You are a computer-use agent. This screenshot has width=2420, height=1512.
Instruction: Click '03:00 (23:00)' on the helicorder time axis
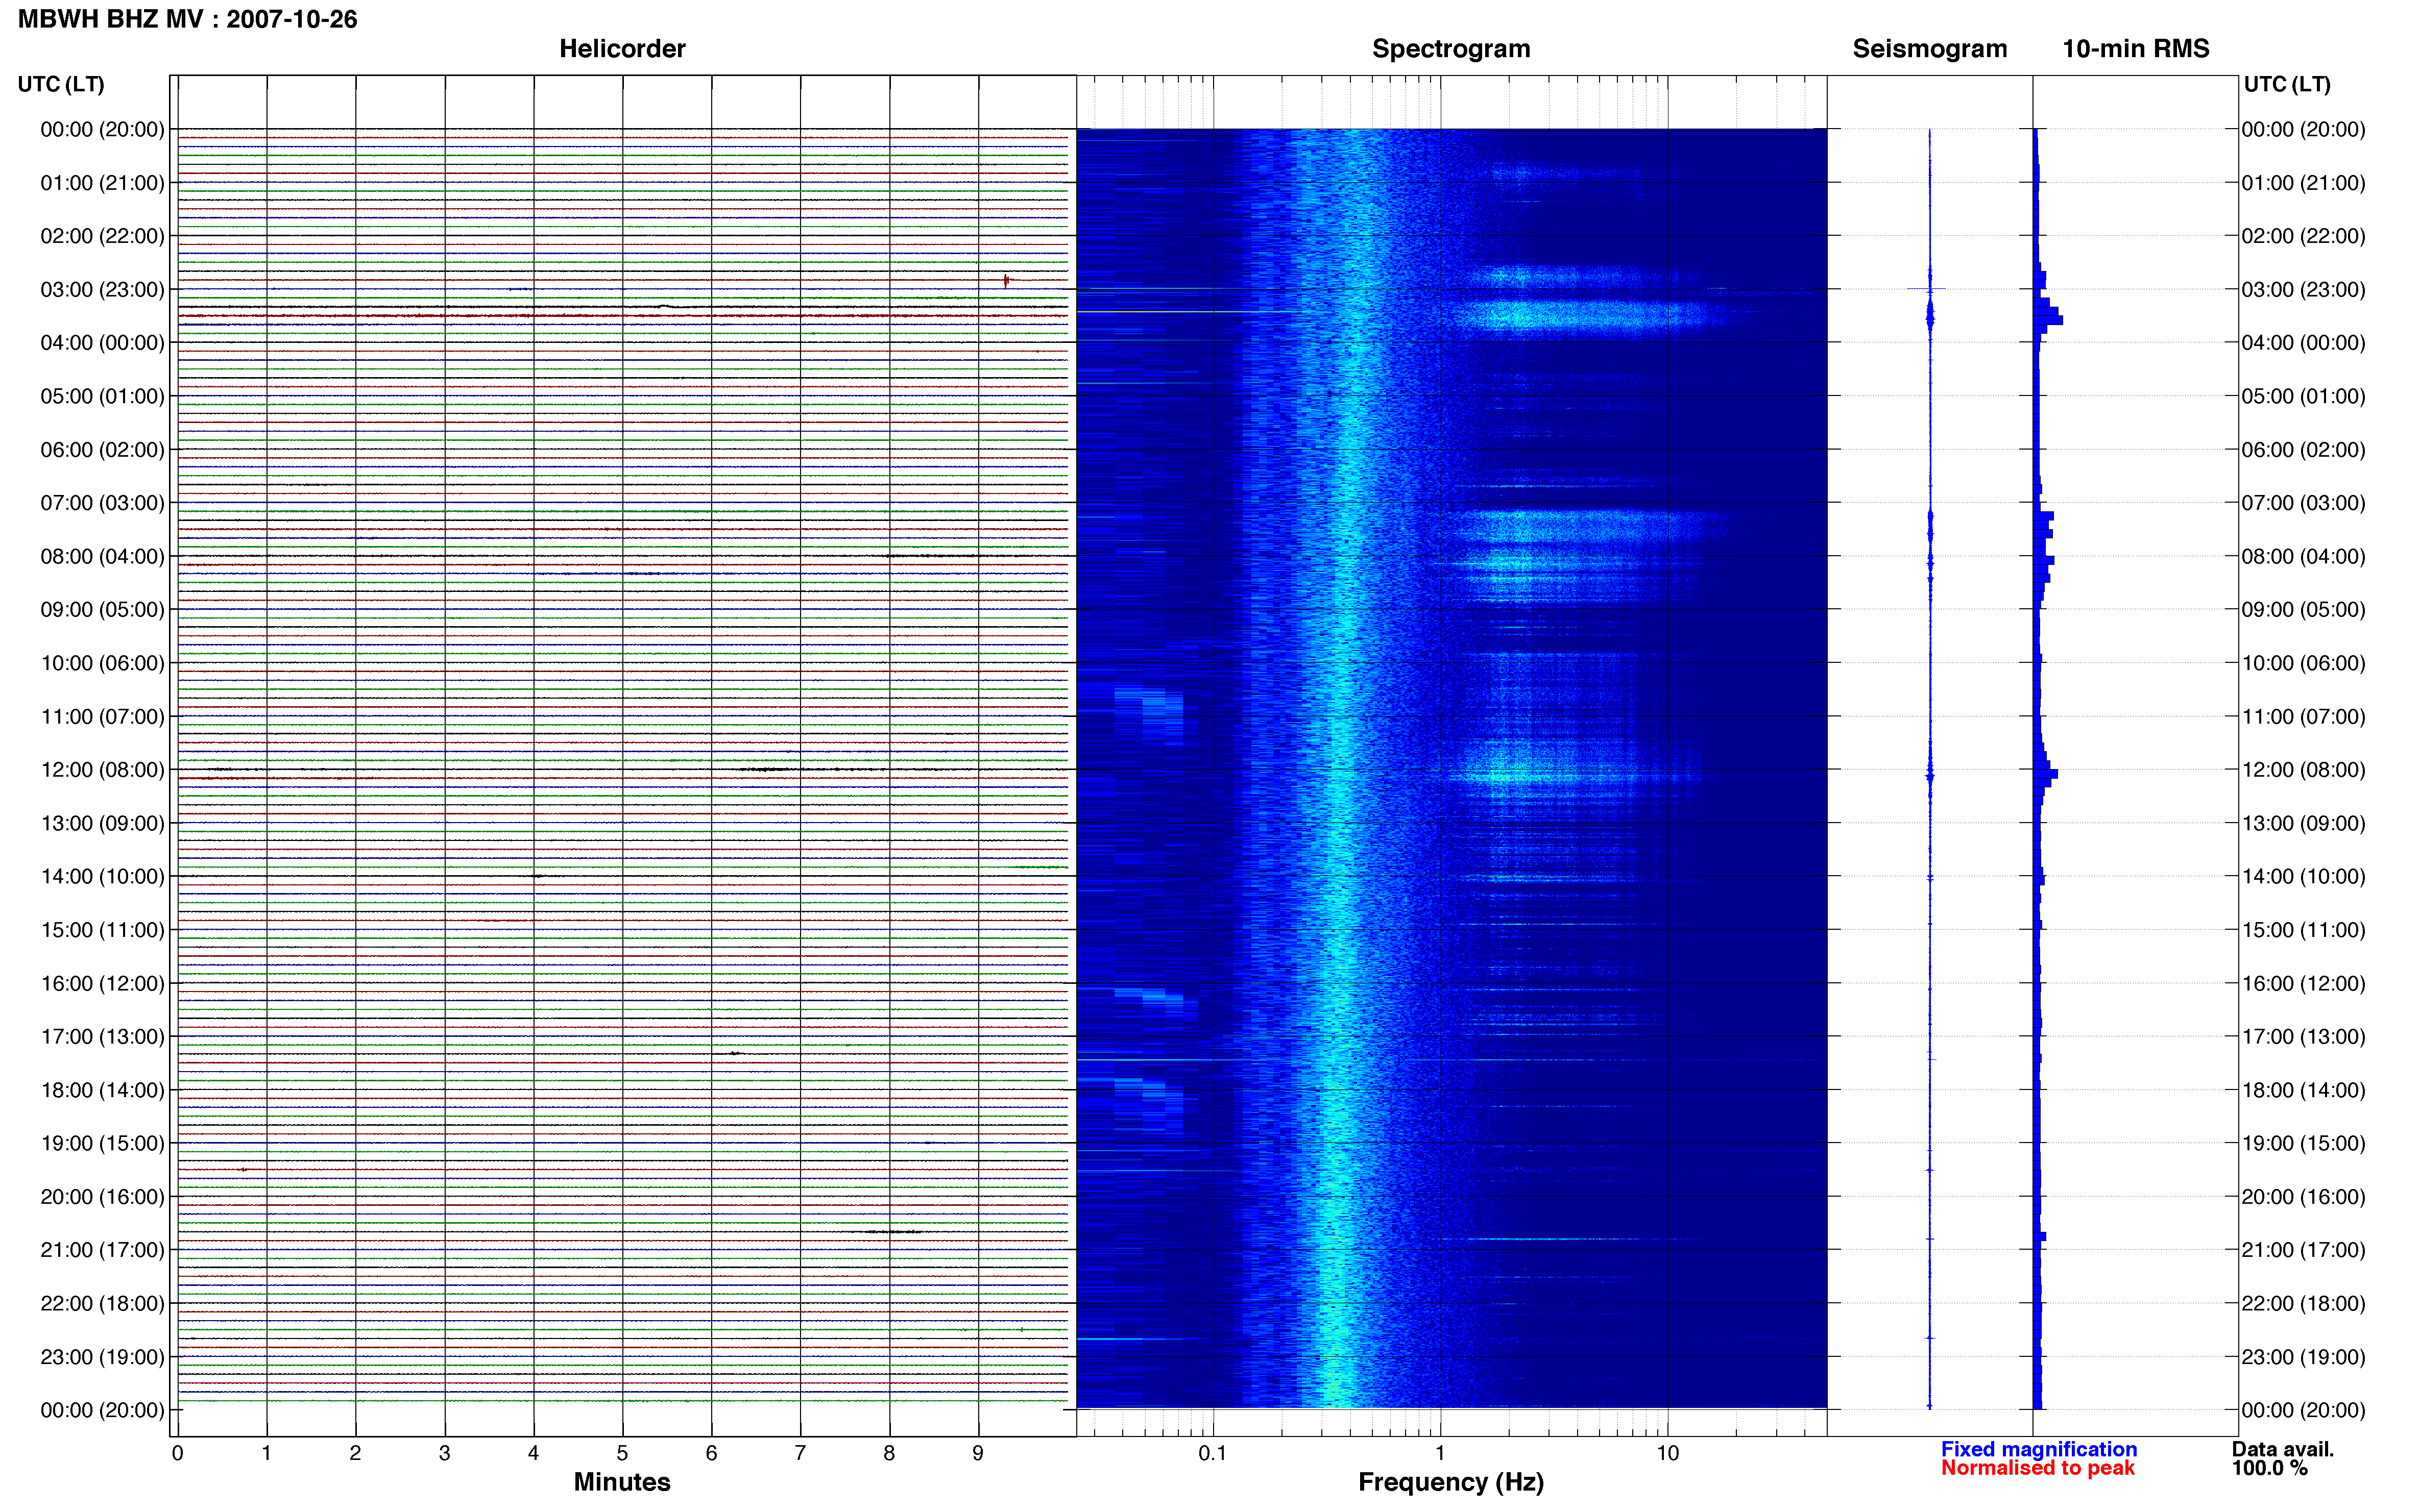pos(102,290)
